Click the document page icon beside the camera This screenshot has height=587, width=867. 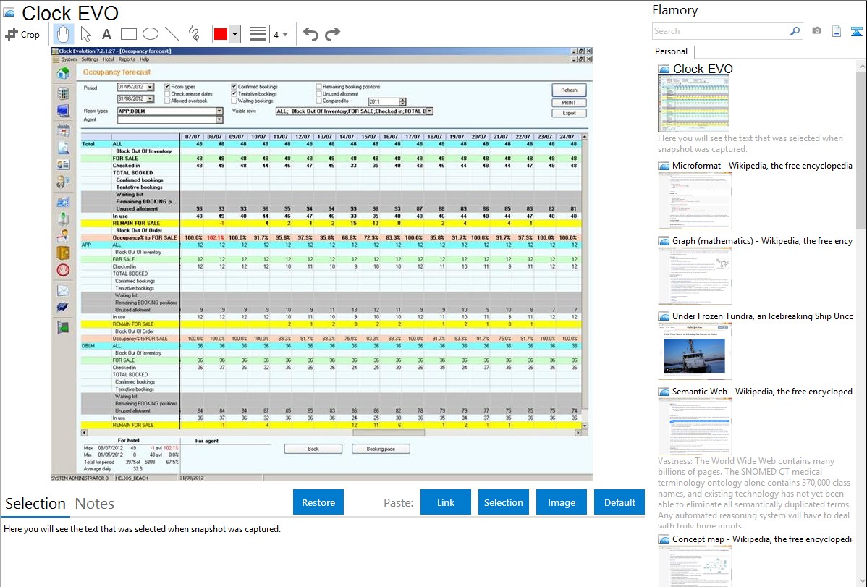837,31
